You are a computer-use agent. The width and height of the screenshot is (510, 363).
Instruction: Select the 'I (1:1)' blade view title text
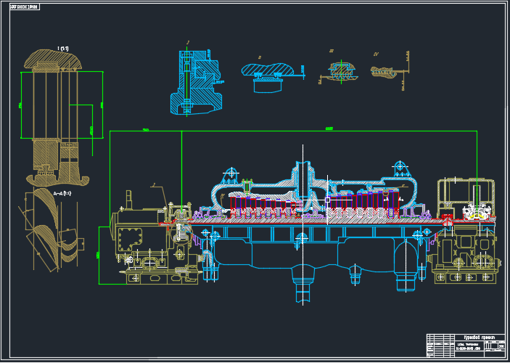pyautogui.click(x=62, y=49)
